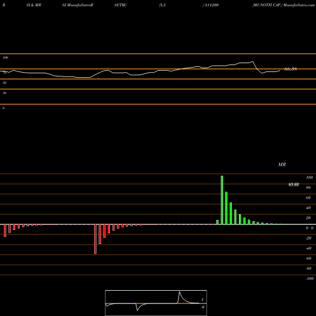Click the RSI axis label 100
The width and height of the screenshot is (316, 316).
point(6,58)
